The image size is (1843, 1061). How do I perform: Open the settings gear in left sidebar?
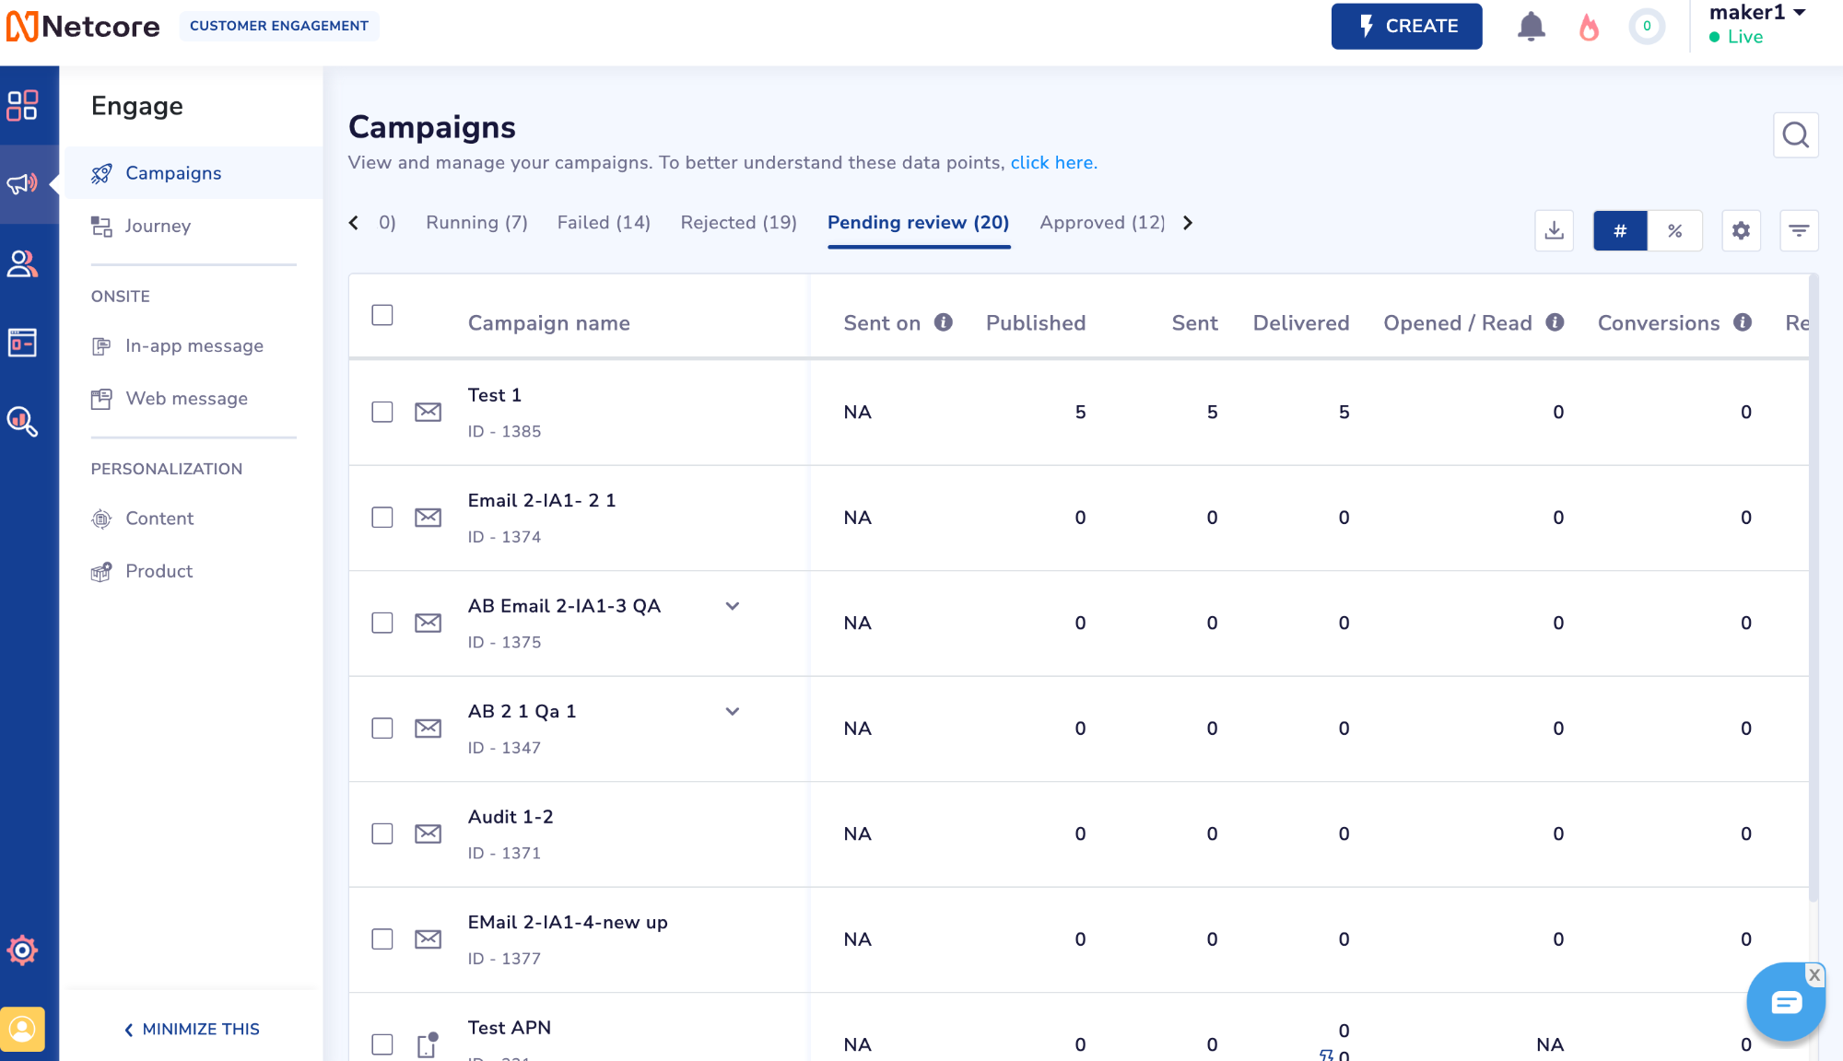point(22,950)
